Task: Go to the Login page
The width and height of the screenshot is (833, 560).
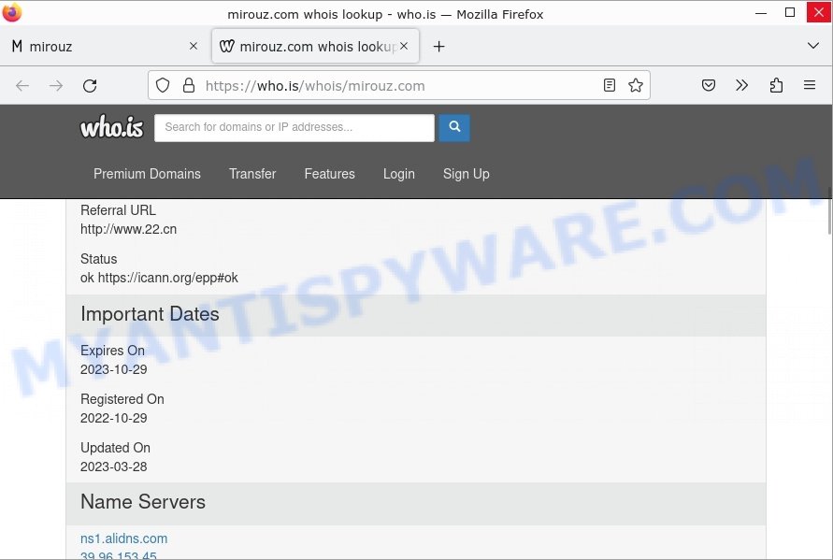Action: point(399,174)
